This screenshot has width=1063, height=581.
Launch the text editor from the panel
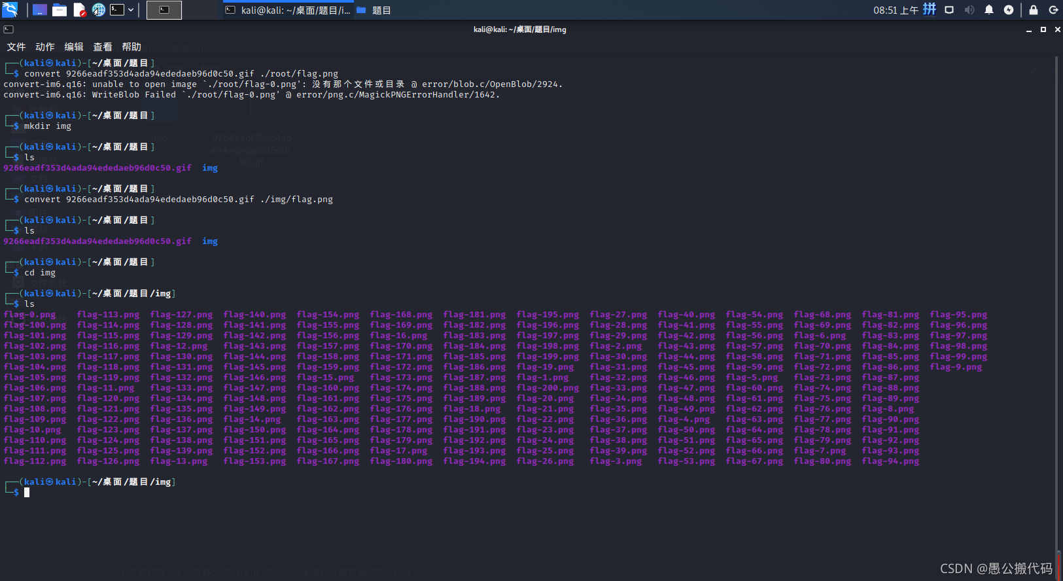(x=79, y=10)
